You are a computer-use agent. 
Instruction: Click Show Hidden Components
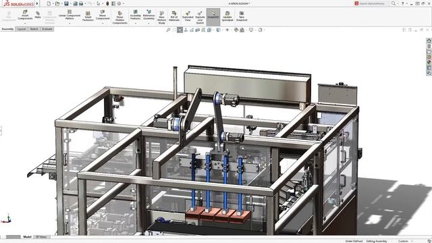click(120, 18)
